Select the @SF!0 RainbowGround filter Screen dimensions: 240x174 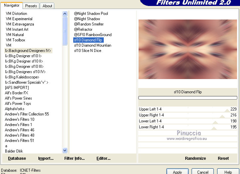tap(93, 35)
